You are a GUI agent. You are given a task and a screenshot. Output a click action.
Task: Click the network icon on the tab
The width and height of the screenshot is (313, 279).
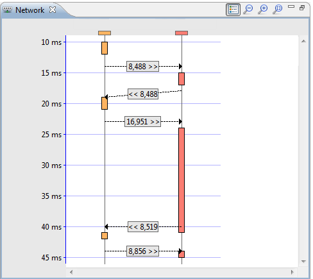tap(7, 10)
